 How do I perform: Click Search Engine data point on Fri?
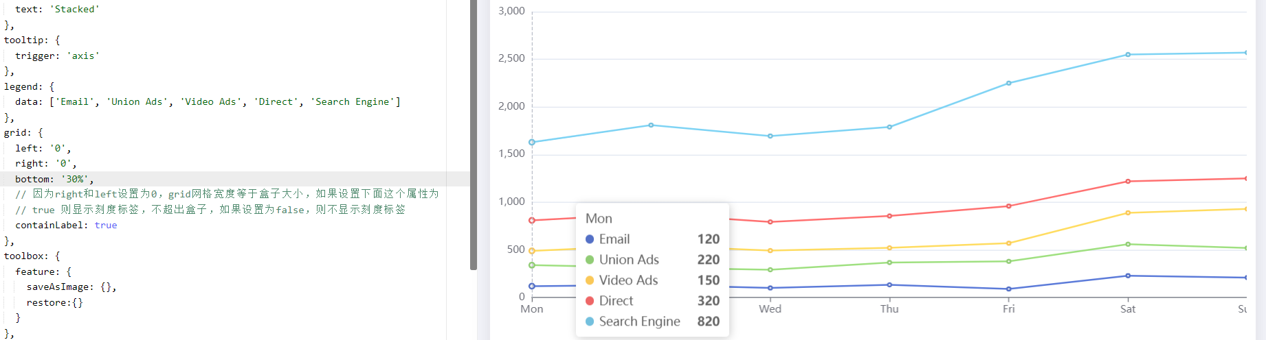click(1008, 83)
